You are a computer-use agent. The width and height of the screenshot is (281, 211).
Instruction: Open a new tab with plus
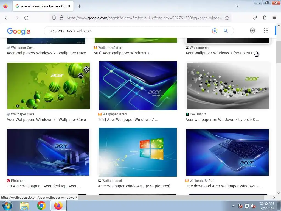pyautogui.click(x=79, y=6)
